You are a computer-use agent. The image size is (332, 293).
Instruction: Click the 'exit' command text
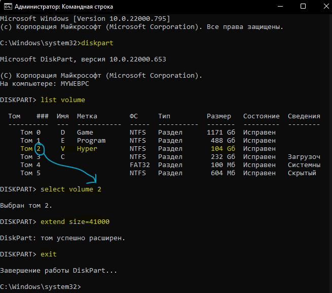(49, 254)
